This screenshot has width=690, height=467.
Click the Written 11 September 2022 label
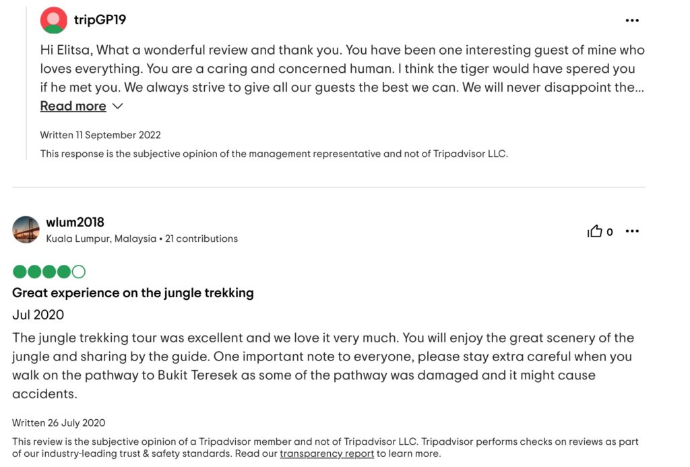(x=100, y=135)
